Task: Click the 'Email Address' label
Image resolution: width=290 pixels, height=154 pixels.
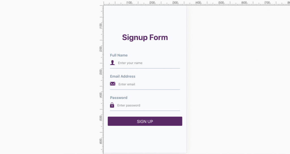Action: [x=123, y=76]
